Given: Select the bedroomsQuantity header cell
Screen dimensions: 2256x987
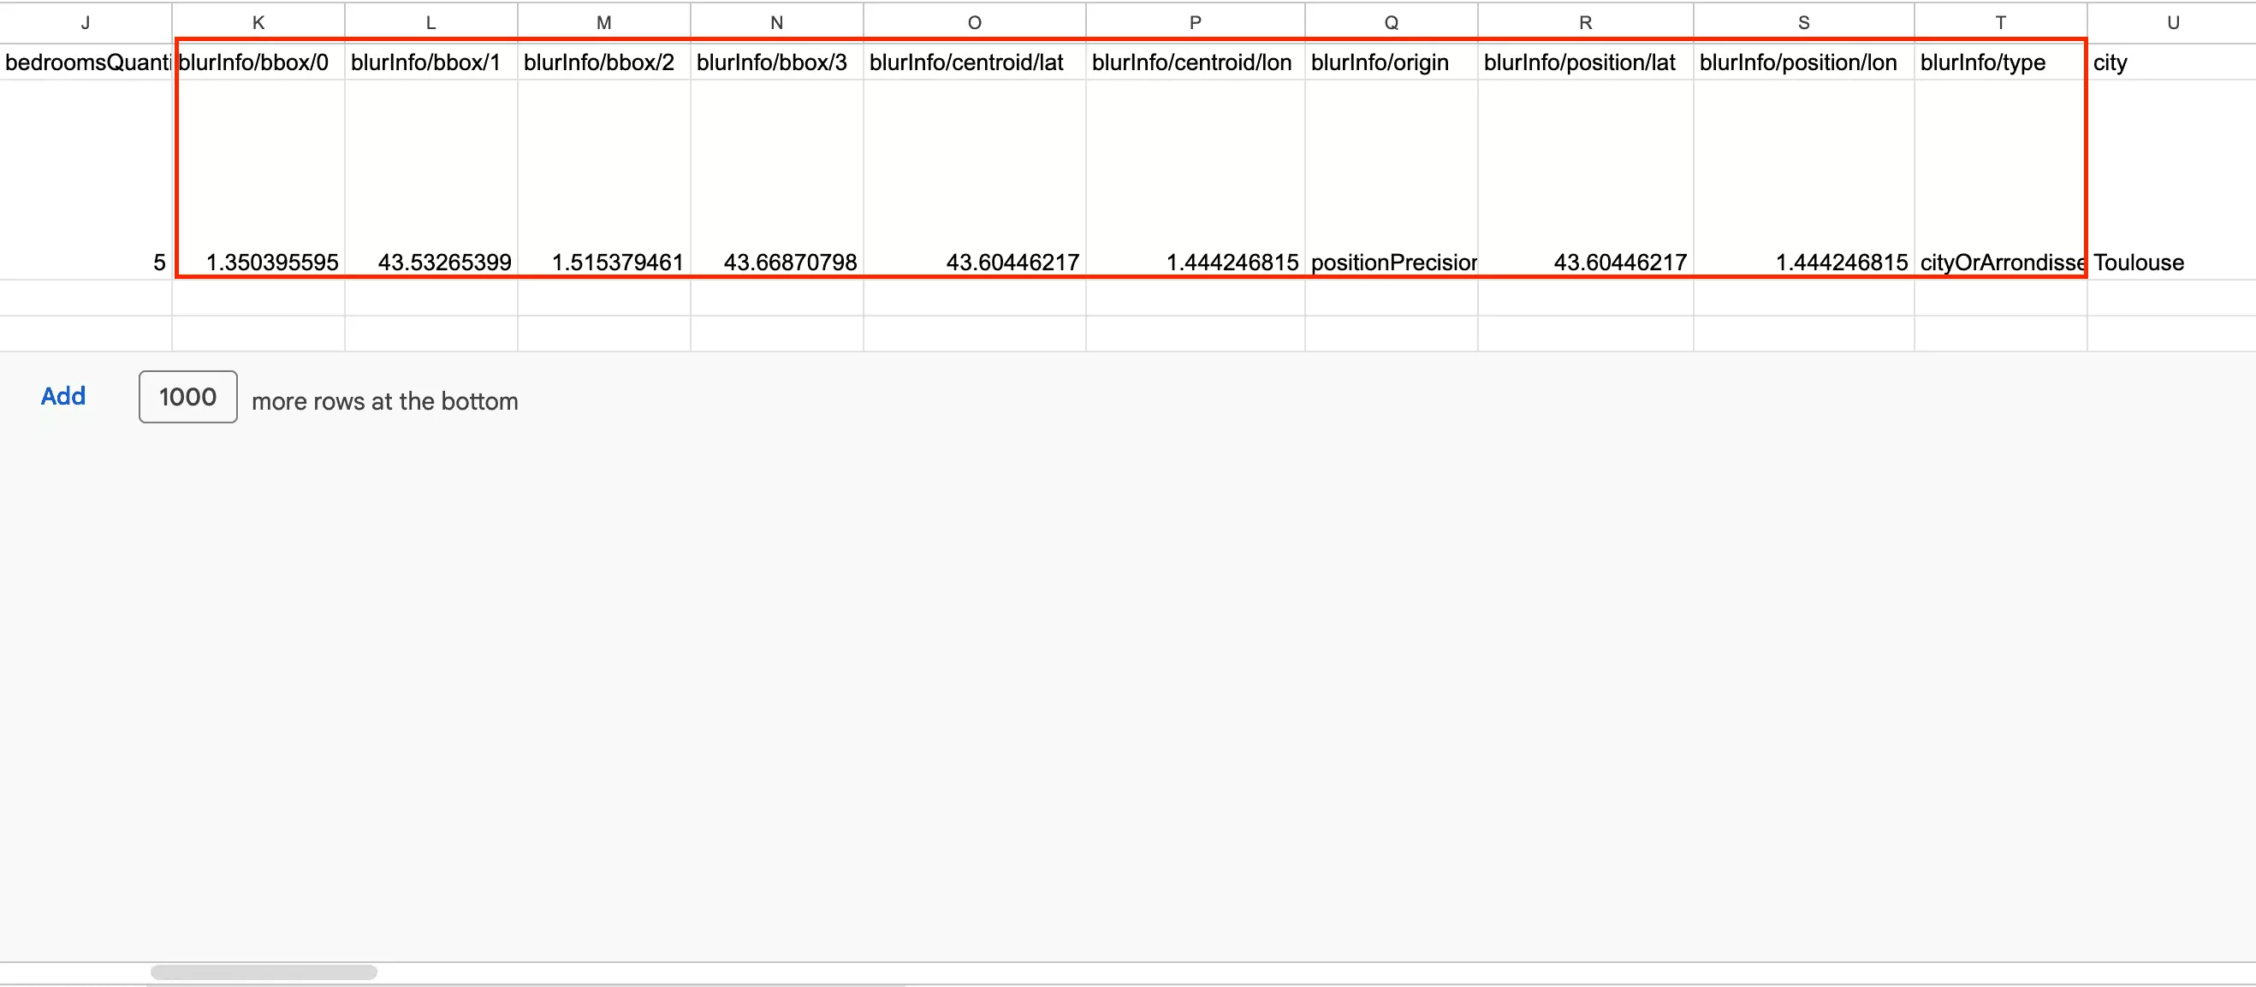Looking at the screenshot, I should [x=85, y=62].
